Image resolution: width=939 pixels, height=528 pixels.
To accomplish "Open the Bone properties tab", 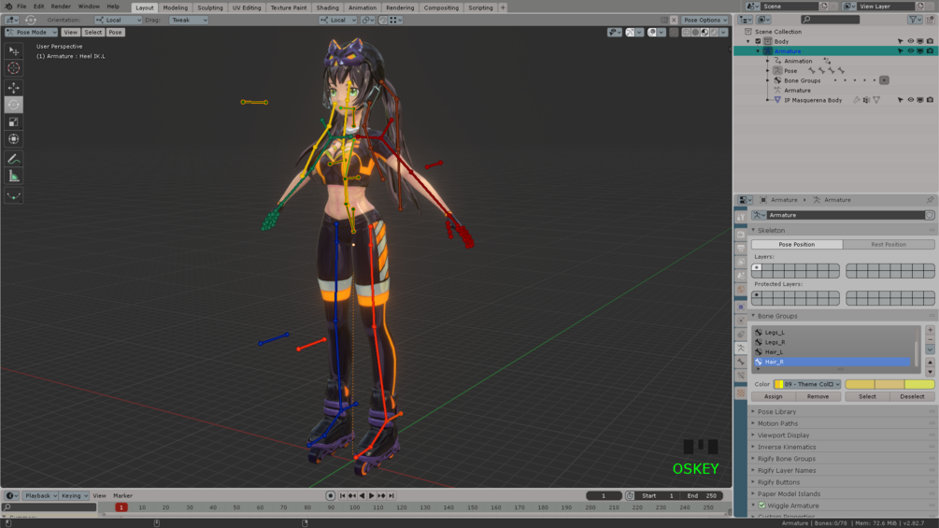I will point(741,363).
